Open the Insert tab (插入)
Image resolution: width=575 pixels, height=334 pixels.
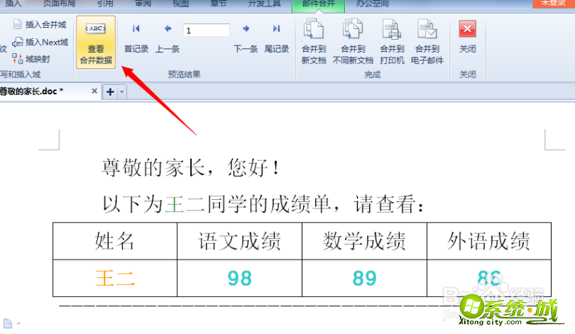[13, 4]
